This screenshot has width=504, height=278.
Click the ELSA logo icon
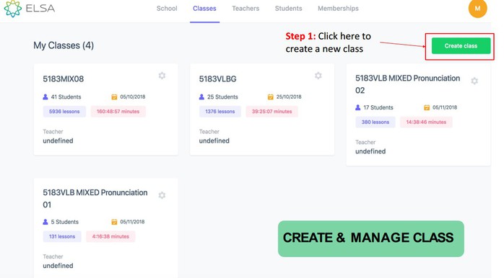coord(12,9)
